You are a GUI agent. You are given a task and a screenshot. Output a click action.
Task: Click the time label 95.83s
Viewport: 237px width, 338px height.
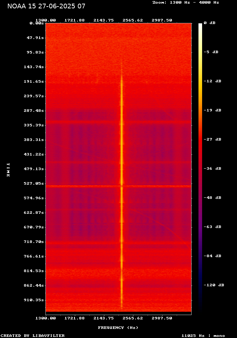(x=35, y=52)
